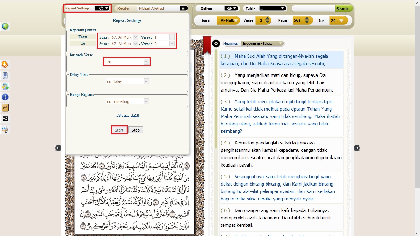Screen dimensions: 420x236
Task: Open the info icon in sidebar
Action: click(x=5, y=97)
